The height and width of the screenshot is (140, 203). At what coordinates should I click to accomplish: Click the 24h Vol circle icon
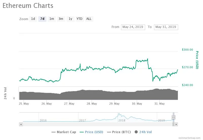tap(136, 132)
